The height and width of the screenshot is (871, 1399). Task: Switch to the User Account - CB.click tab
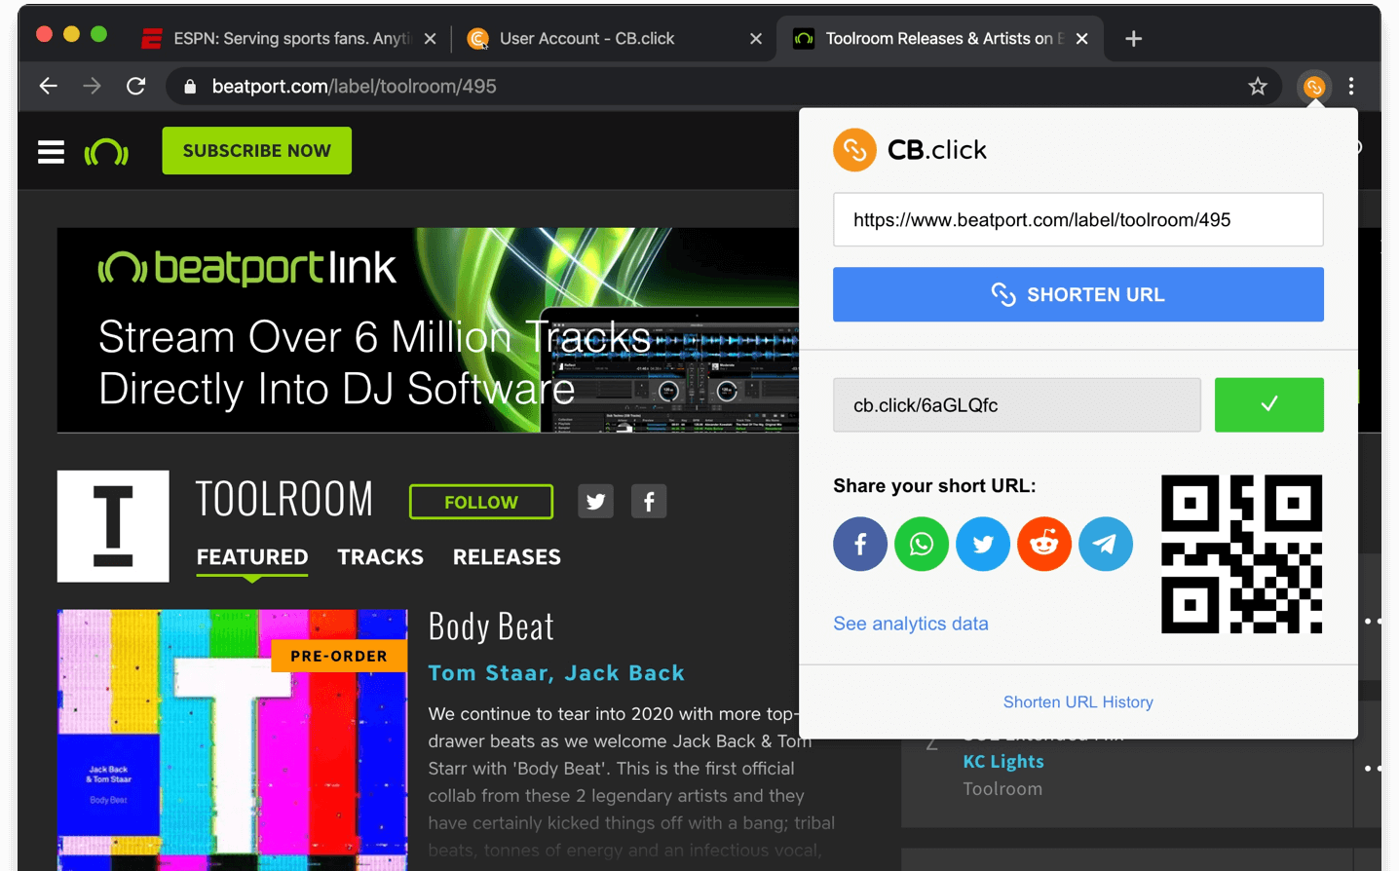click(x=585, y=39)
